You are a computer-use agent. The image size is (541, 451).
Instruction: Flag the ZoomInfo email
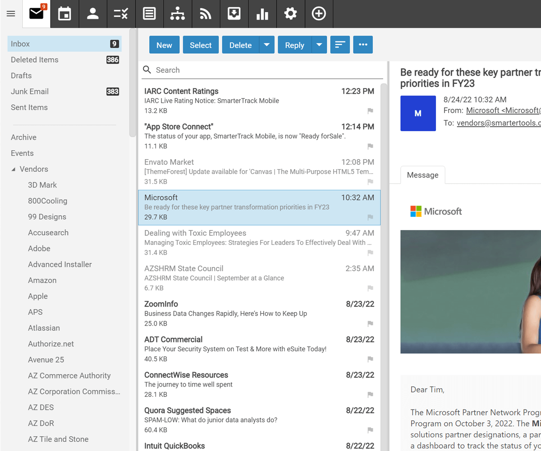click(x=370, y=324)
